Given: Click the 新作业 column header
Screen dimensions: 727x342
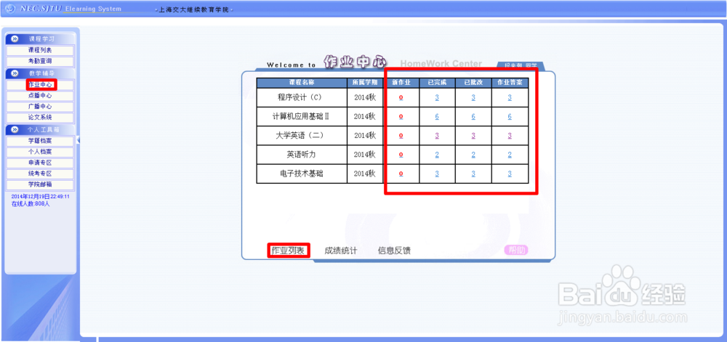Looking at the screenshot, I should point(401,83).
